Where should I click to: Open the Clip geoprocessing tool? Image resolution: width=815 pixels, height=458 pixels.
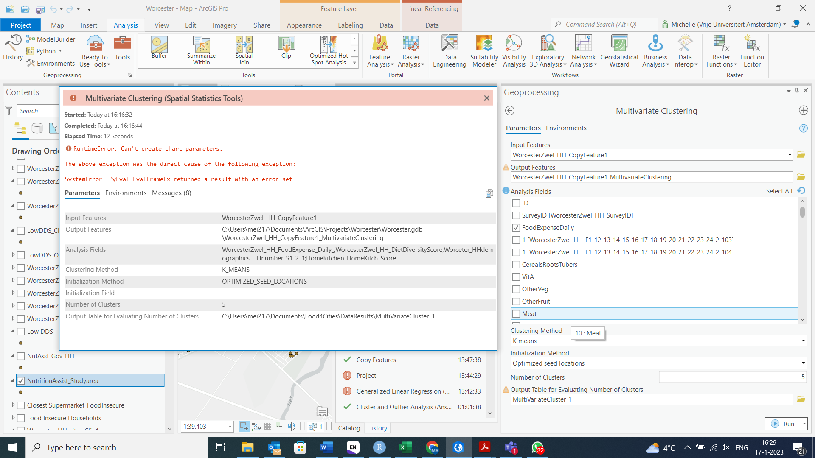286,47
